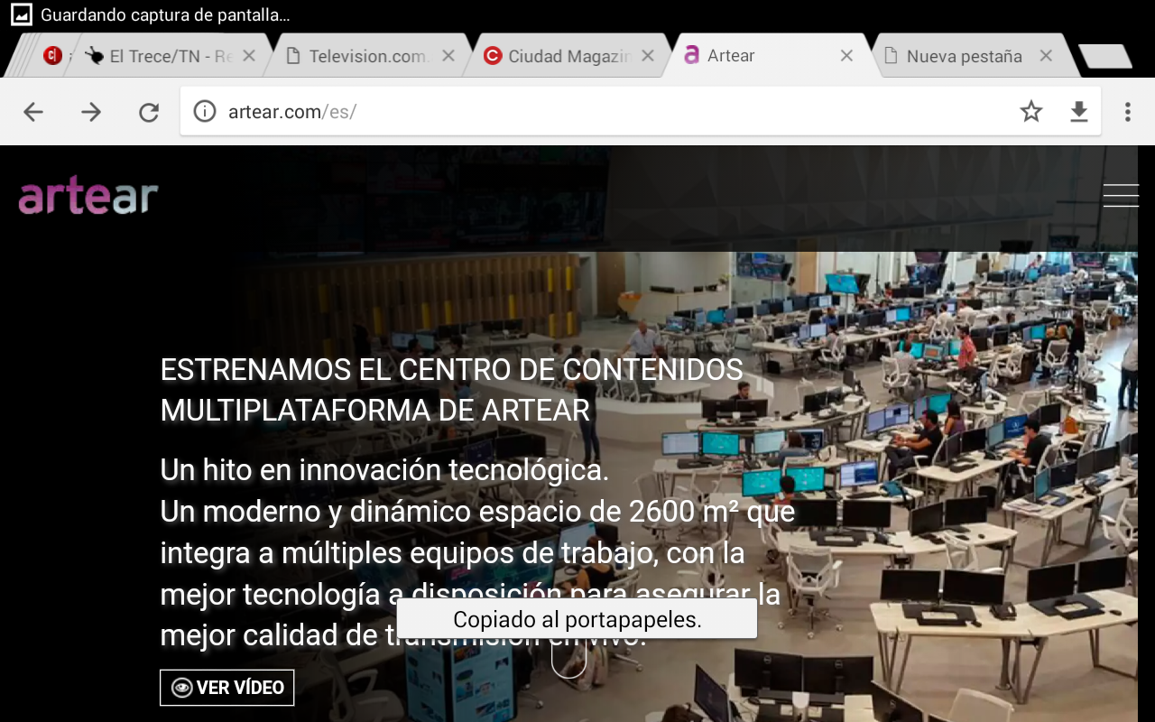Screen dimensions: 1155x722
Task: Click the VER VÍDEO button
Action: point(226,688)
